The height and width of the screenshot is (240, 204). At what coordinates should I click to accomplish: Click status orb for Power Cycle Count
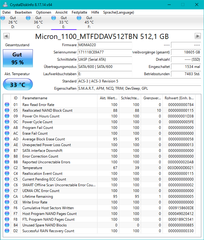7,122
